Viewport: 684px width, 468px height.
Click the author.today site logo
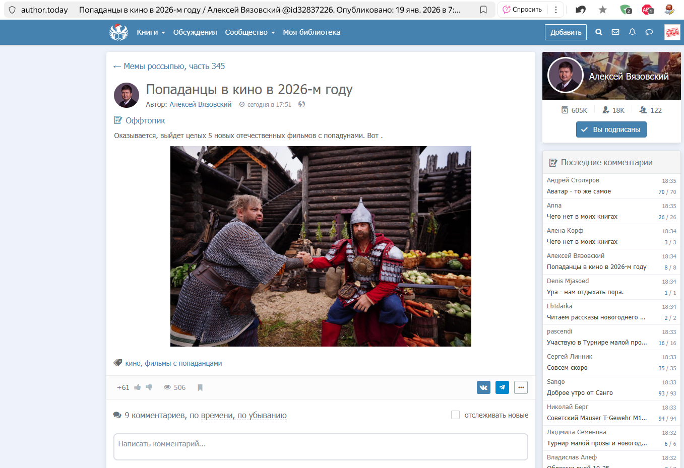pyautogui.click(x=119, y=32)
